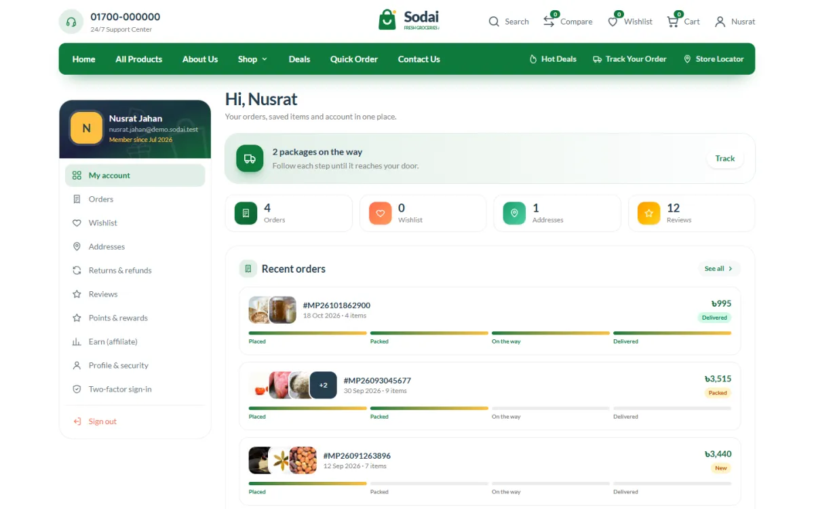
Task: Click the Search magnifier icon
Action: [494, 22]
